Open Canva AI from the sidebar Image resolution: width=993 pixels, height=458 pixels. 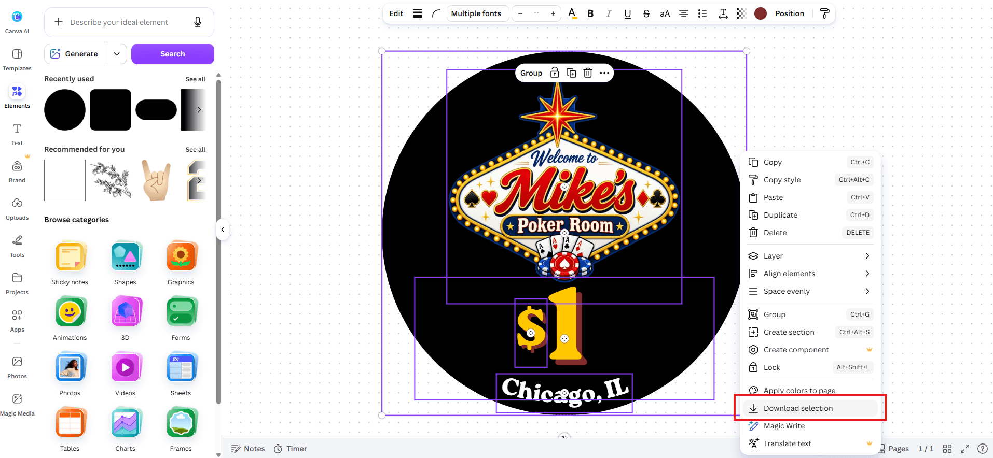click(17, 22)
